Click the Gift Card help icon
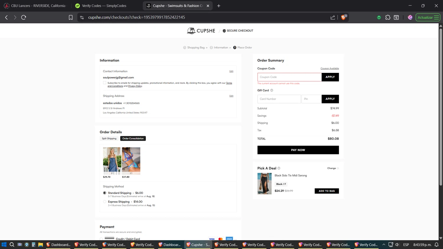Viewport: 443px width, 249px height. [272, 90]
